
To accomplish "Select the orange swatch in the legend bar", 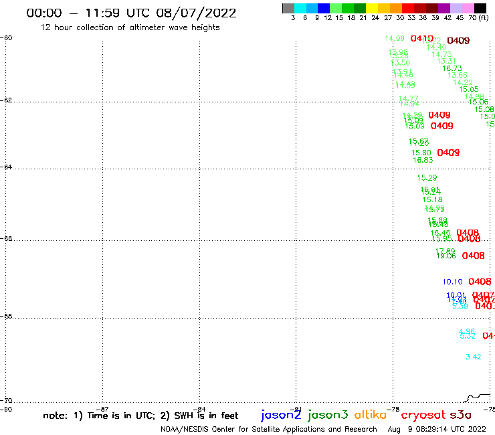I will pyautogui.click(x=396, y=8).
